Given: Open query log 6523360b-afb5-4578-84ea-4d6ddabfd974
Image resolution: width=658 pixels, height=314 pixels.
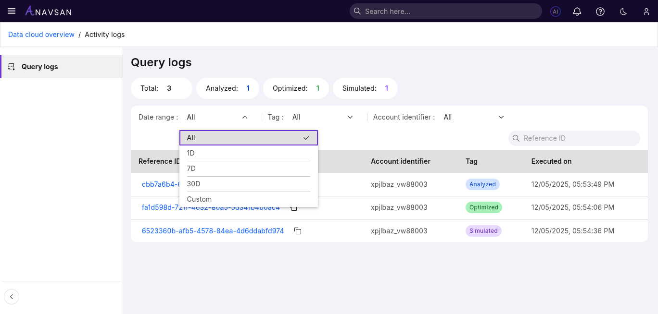Looking at the screenshot, I should (x=213, y=231).
